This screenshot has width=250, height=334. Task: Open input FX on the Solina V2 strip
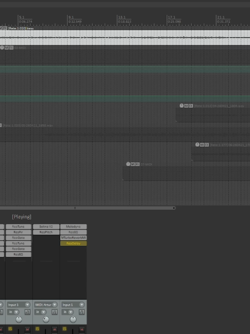[55, 312]
